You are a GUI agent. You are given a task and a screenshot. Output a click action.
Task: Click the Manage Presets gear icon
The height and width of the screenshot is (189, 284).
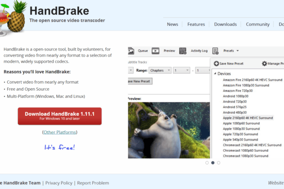pos(265,63)
